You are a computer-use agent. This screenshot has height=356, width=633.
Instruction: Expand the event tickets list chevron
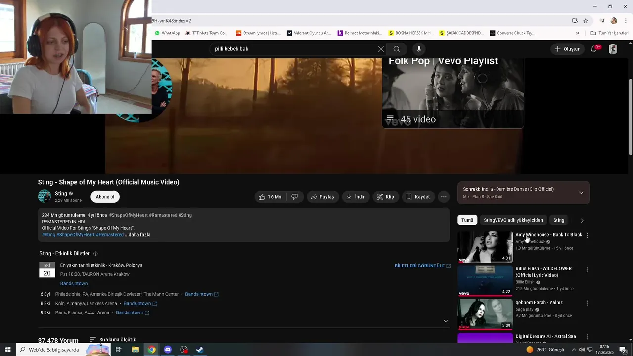pos(446,321)
